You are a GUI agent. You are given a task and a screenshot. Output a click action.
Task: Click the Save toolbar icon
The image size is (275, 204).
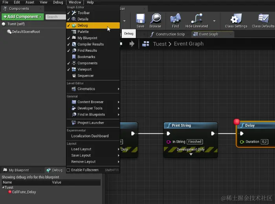click(140, 18)
